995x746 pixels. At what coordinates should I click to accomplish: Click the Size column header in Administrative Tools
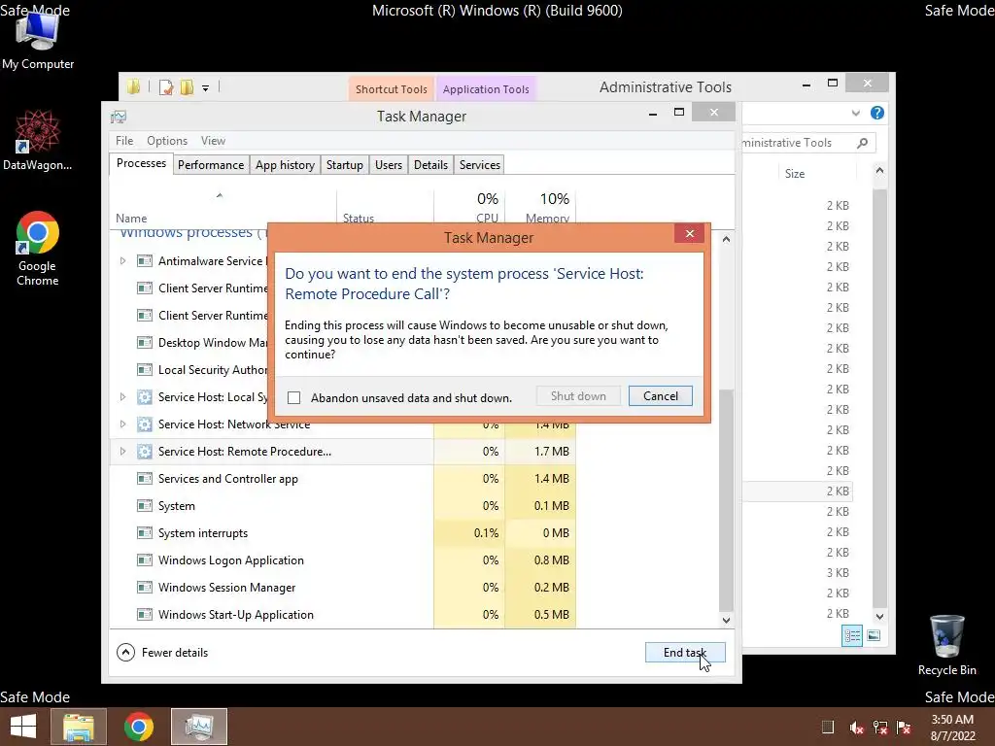pyautogui.click(x=795, y=174)
